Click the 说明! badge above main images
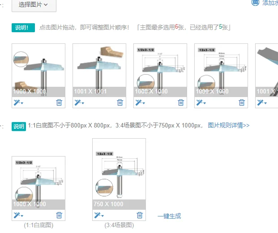Screen dimensions: 278x233 click(x=23, y=28)
